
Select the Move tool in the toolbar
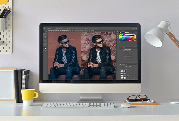[44, 32]
